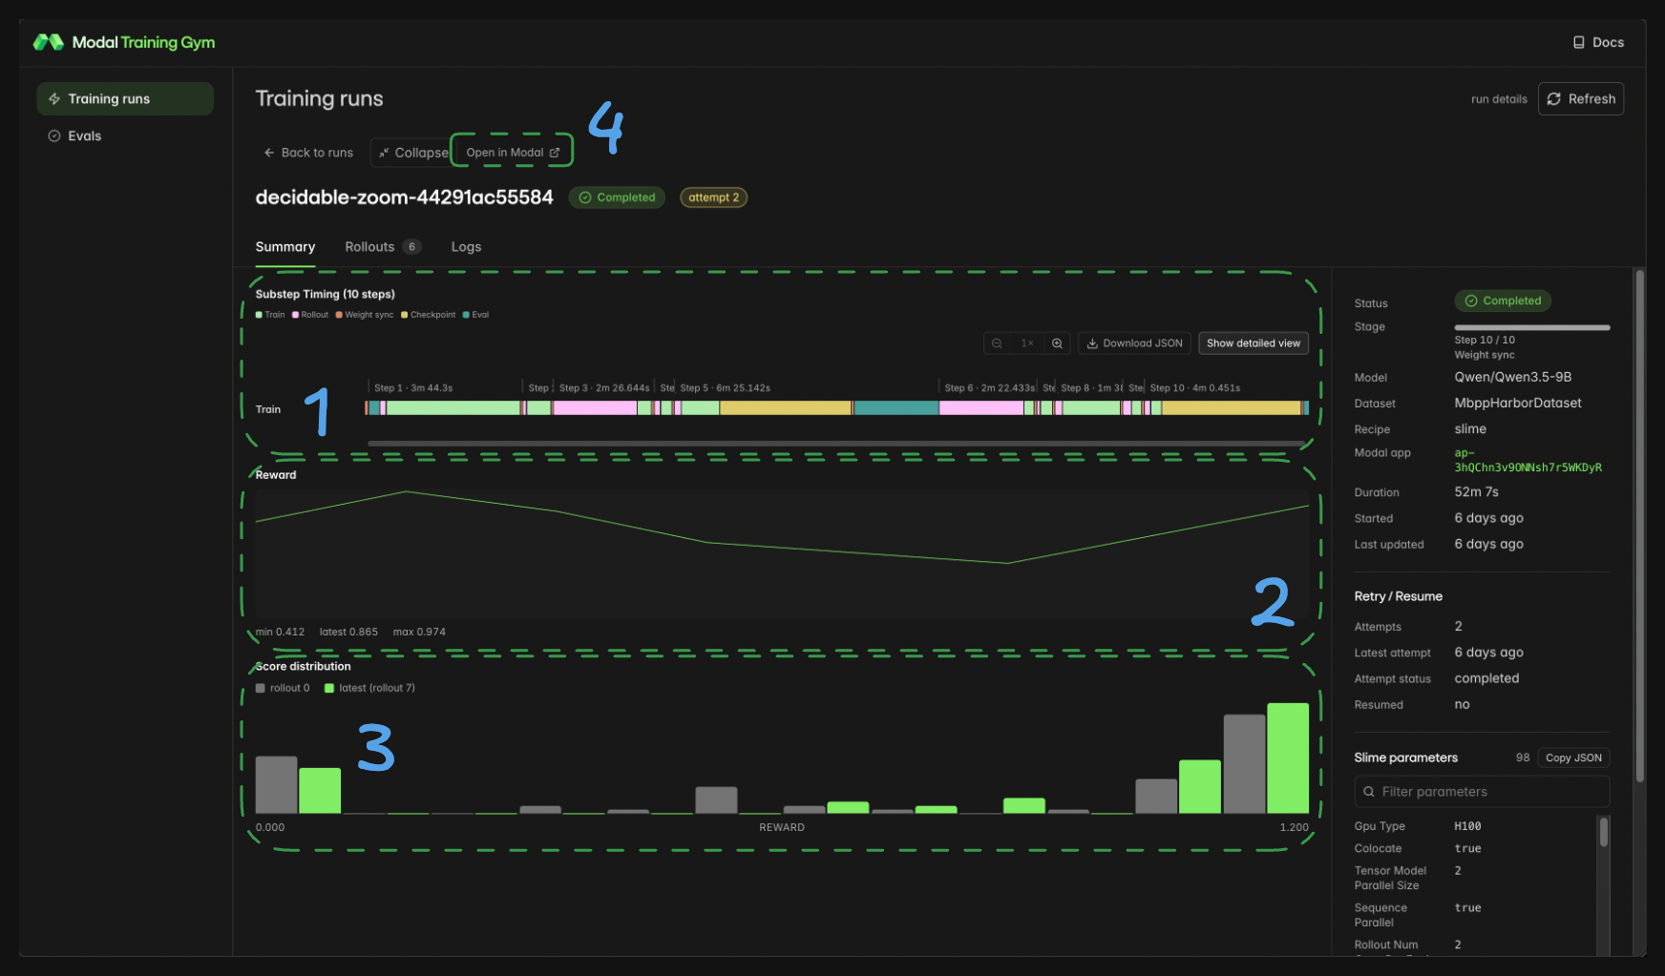Select Training runs in the sidebar
This screenshot has width=1665, height=976.
(125, 98)
